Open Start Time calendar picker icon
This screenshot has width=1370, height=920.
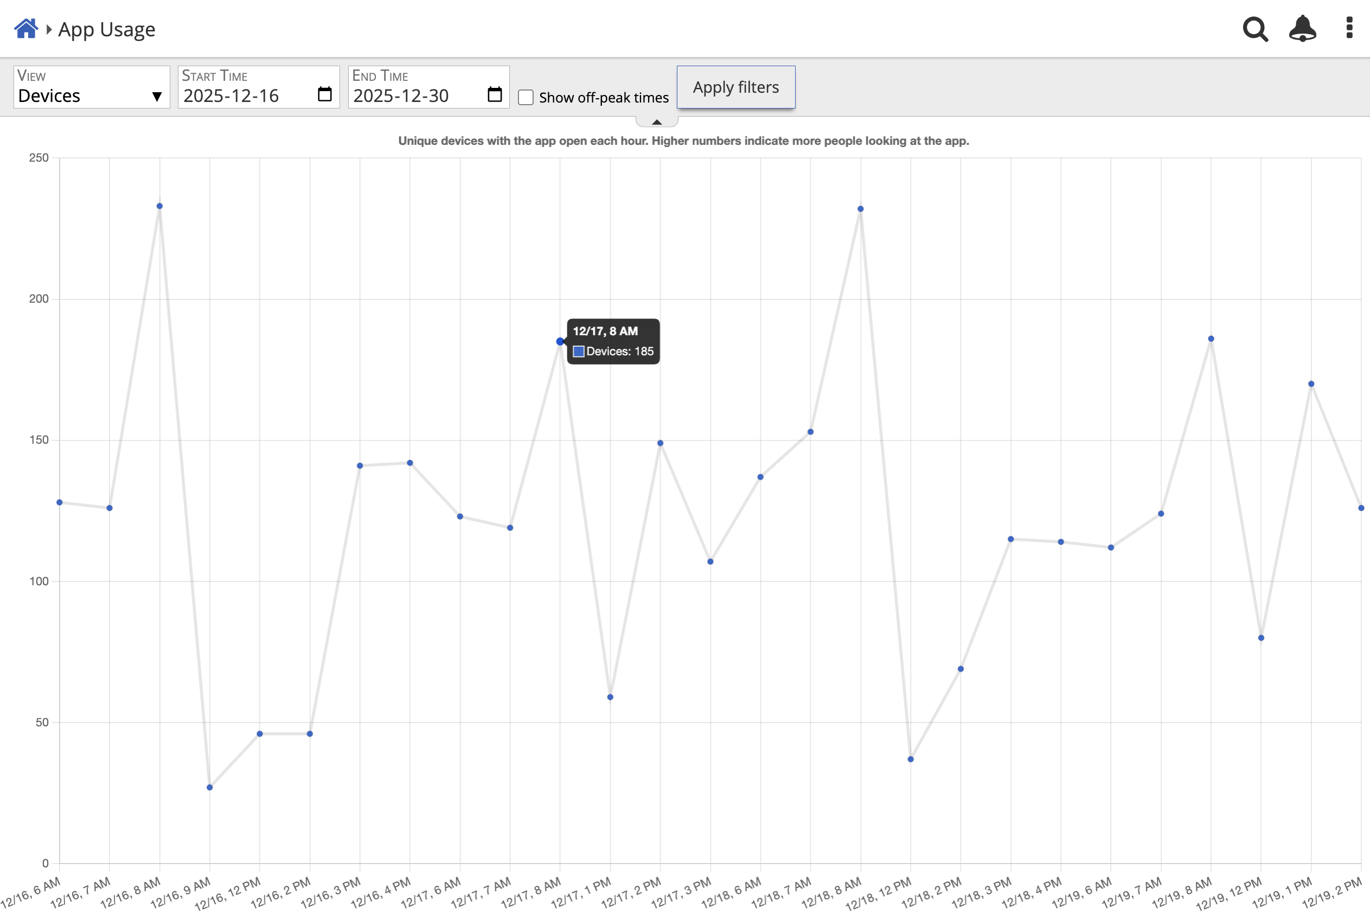[x=324, y=94]
